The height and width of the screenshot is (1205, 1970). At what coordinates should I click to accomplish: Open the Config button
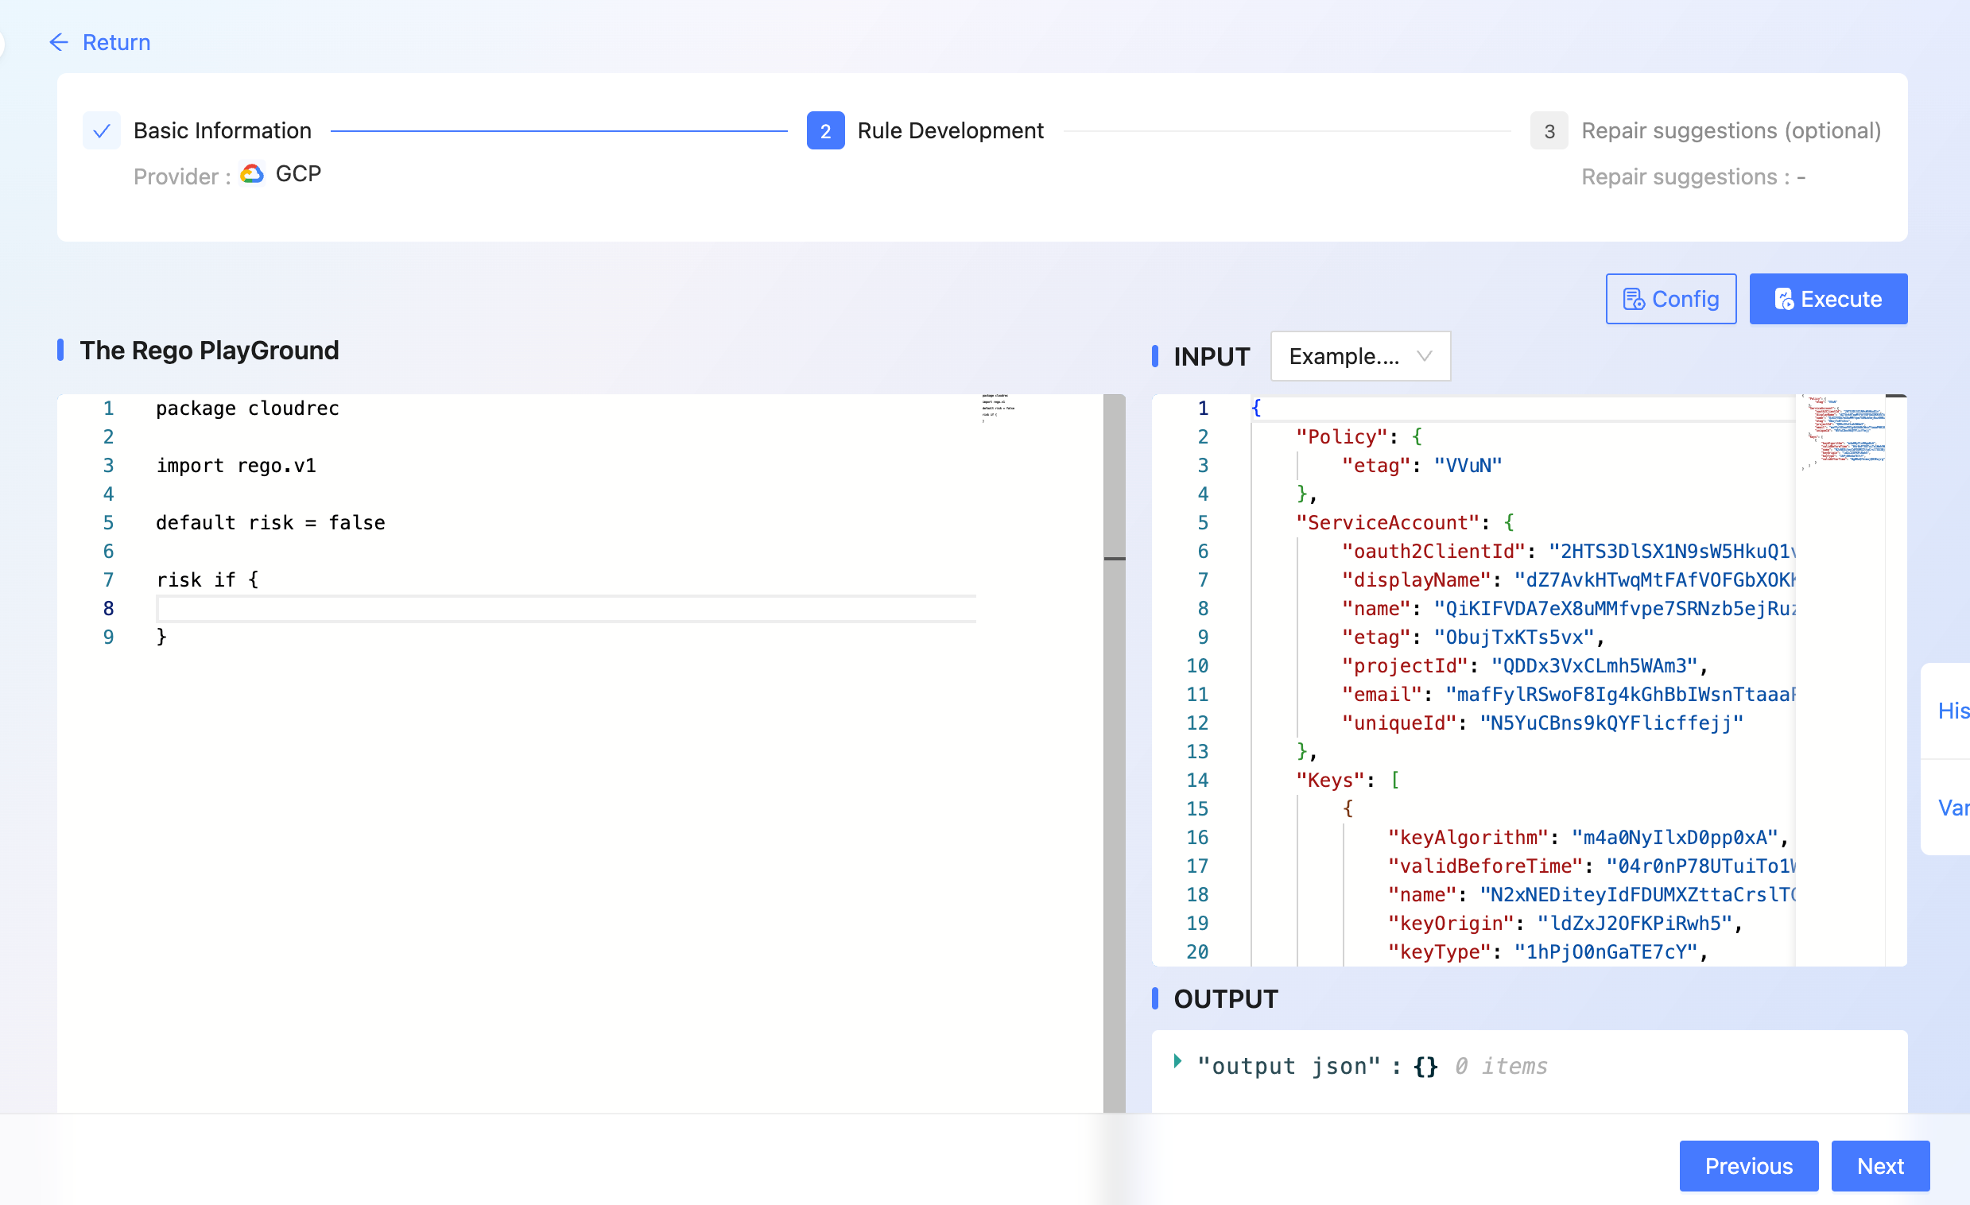(x=1670, y=299)
